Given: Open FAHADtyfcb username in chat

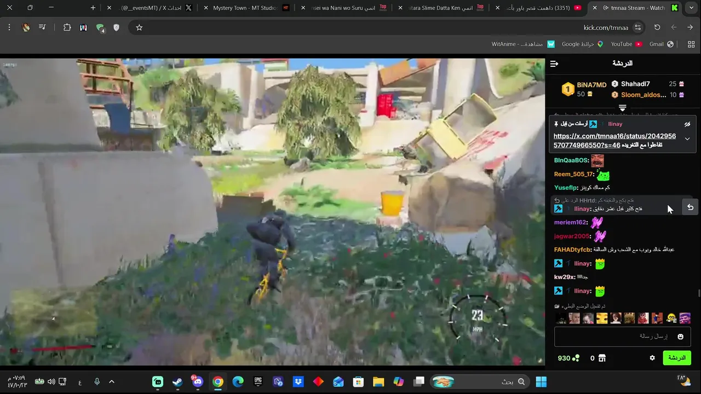Looking at the screenshot, I should tap(573, 250).
